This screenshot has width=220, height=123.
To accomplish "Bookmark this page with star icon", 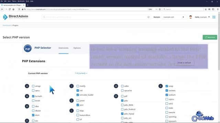I will [159, 9].
